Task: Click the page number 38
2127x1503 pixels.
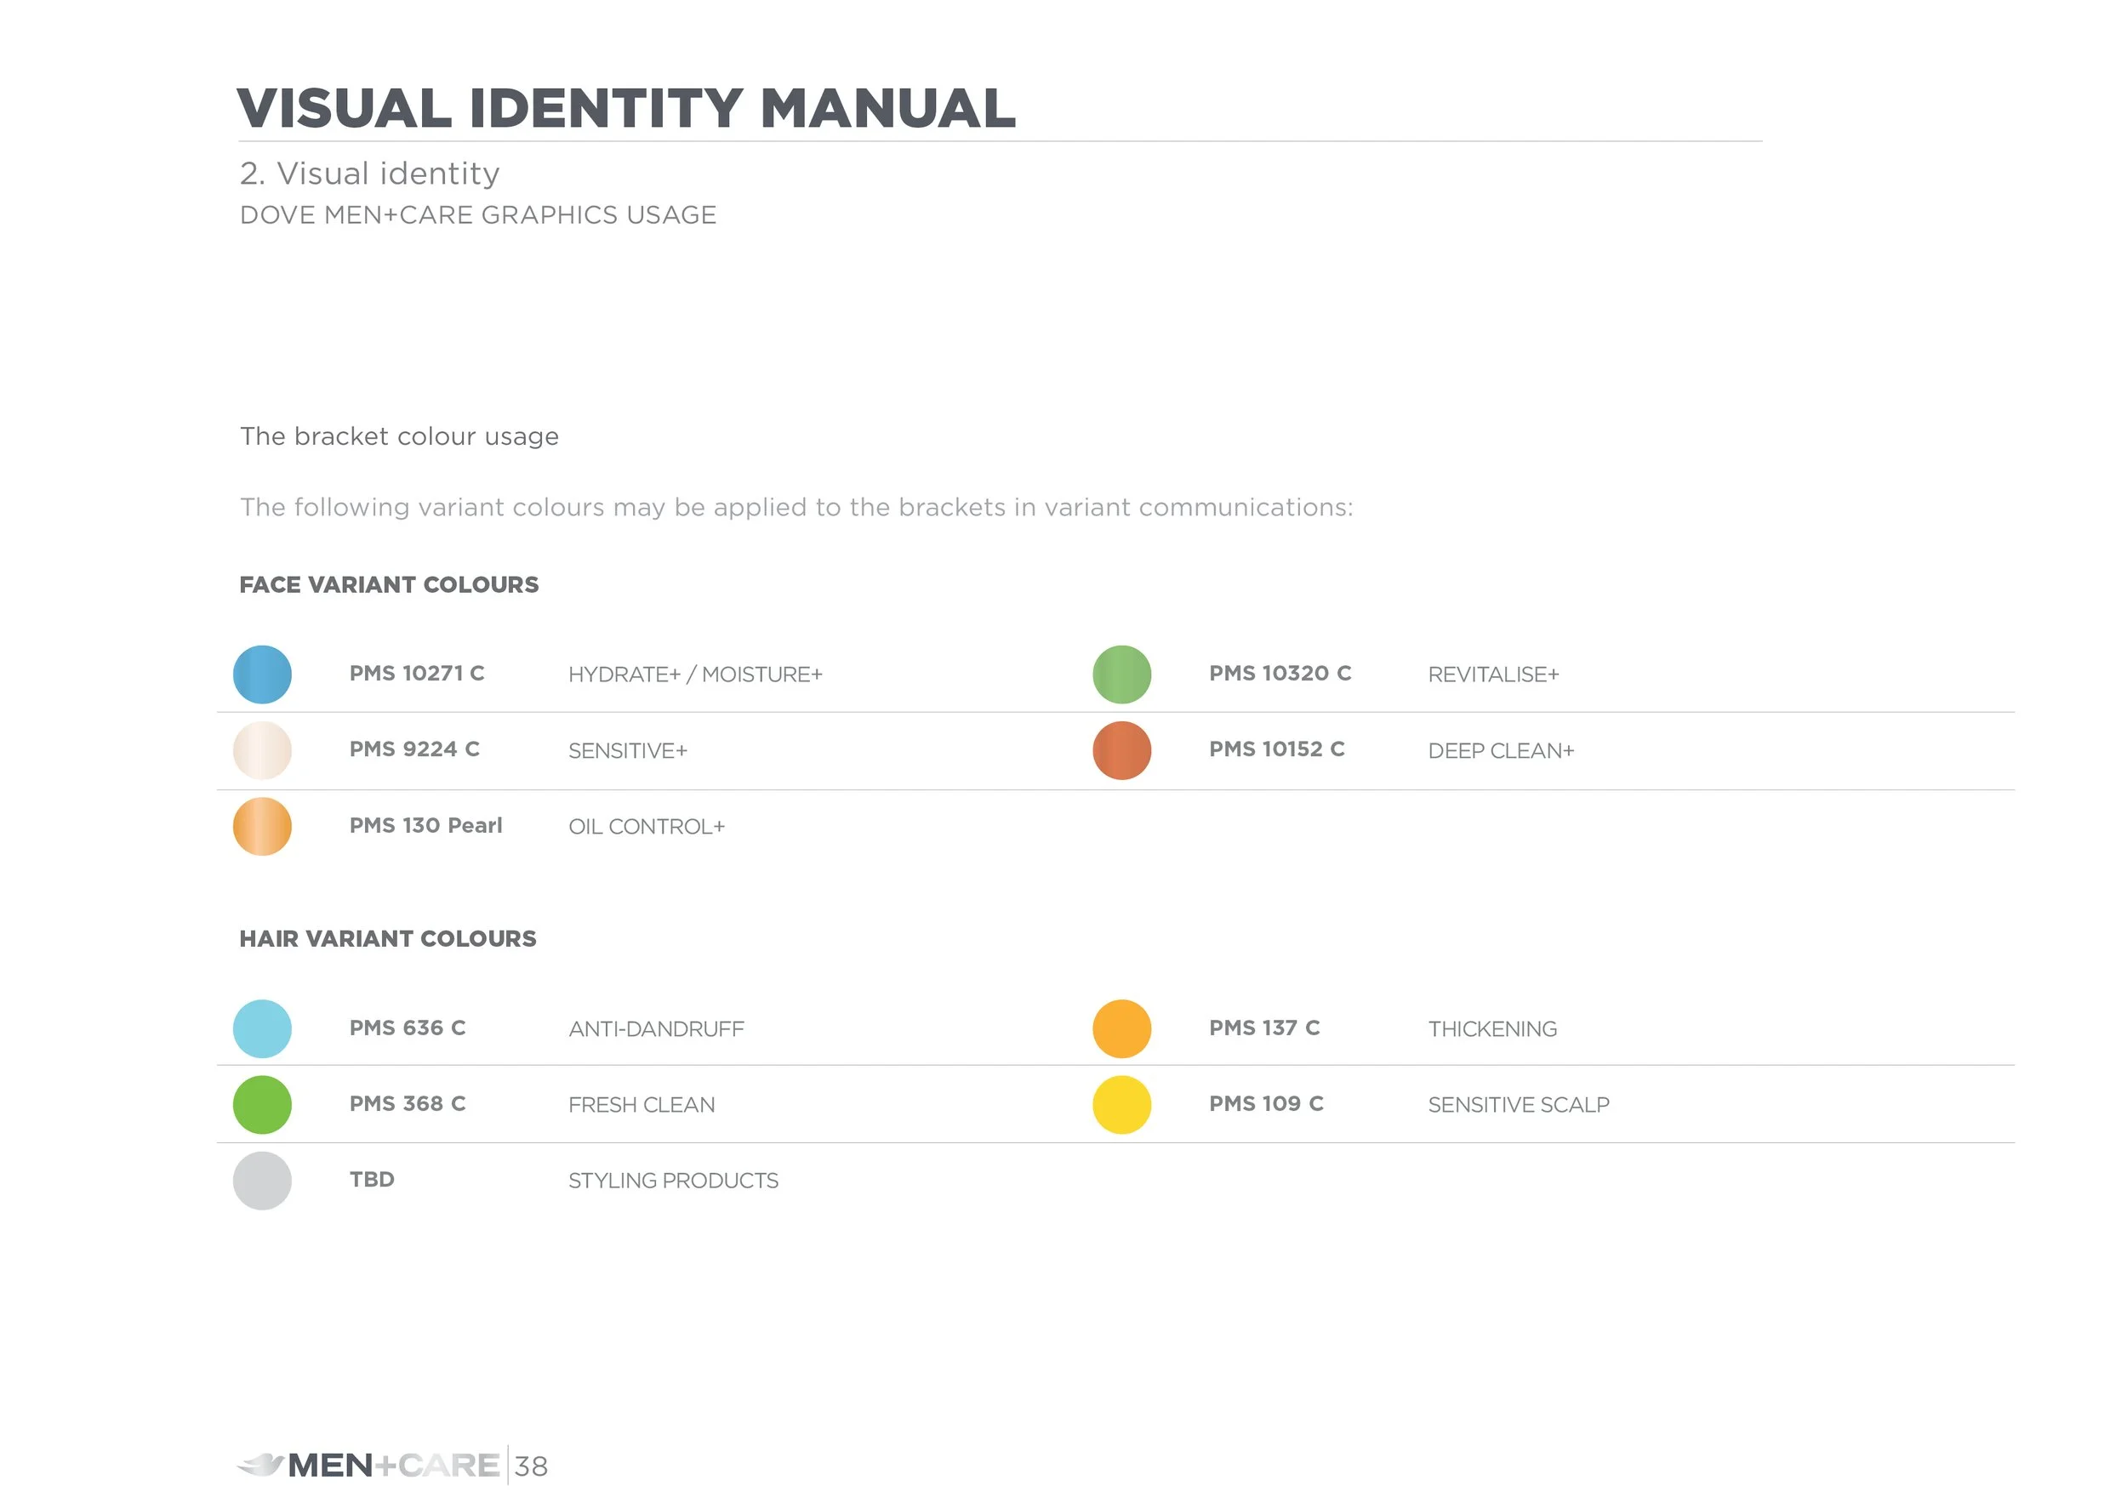Action: pyautogui.click(x=531, y=1467)
